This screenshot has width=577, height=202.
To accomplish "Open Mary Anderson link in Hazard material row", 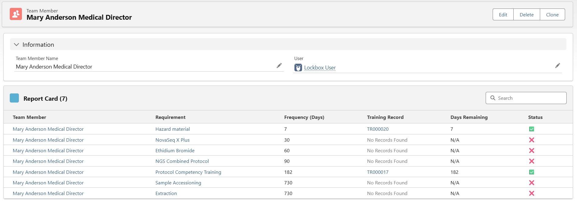I will 48,129.
